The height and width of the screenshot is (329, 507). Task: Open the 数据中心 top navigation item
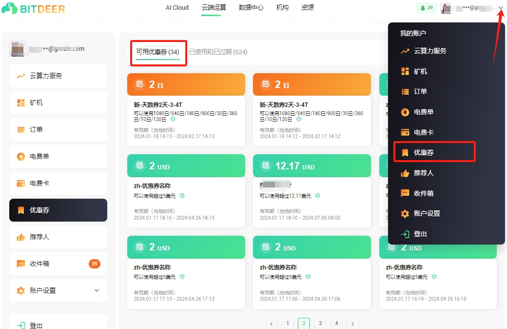[x=251, y=7]
